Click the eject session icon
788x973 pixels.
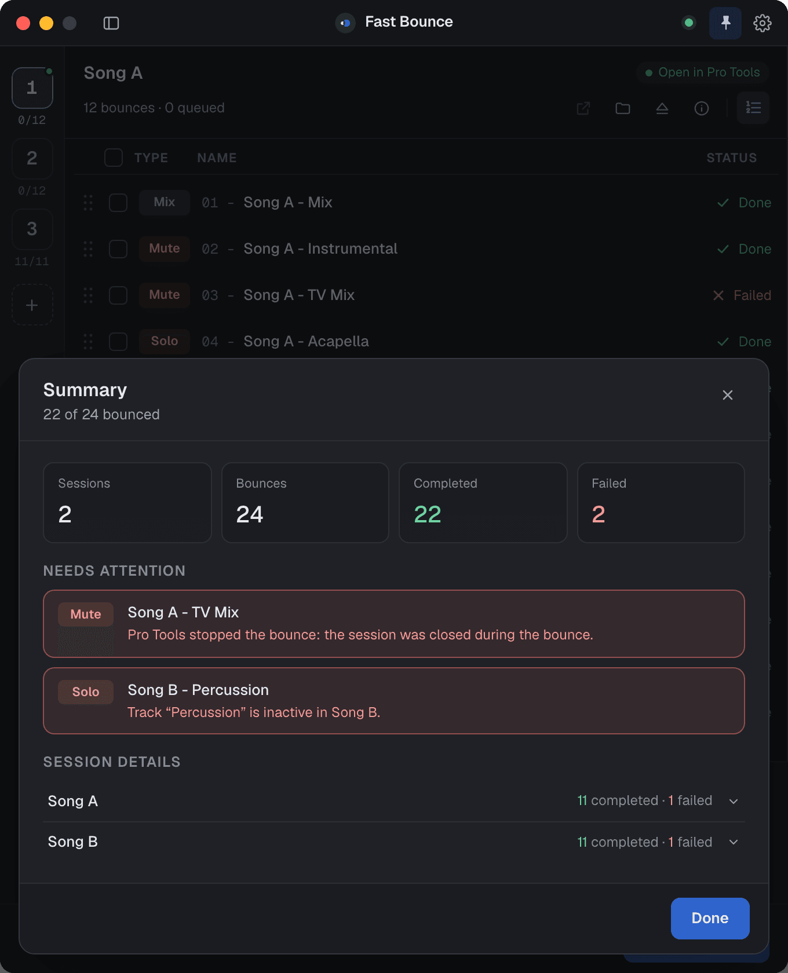pos(662,108)
